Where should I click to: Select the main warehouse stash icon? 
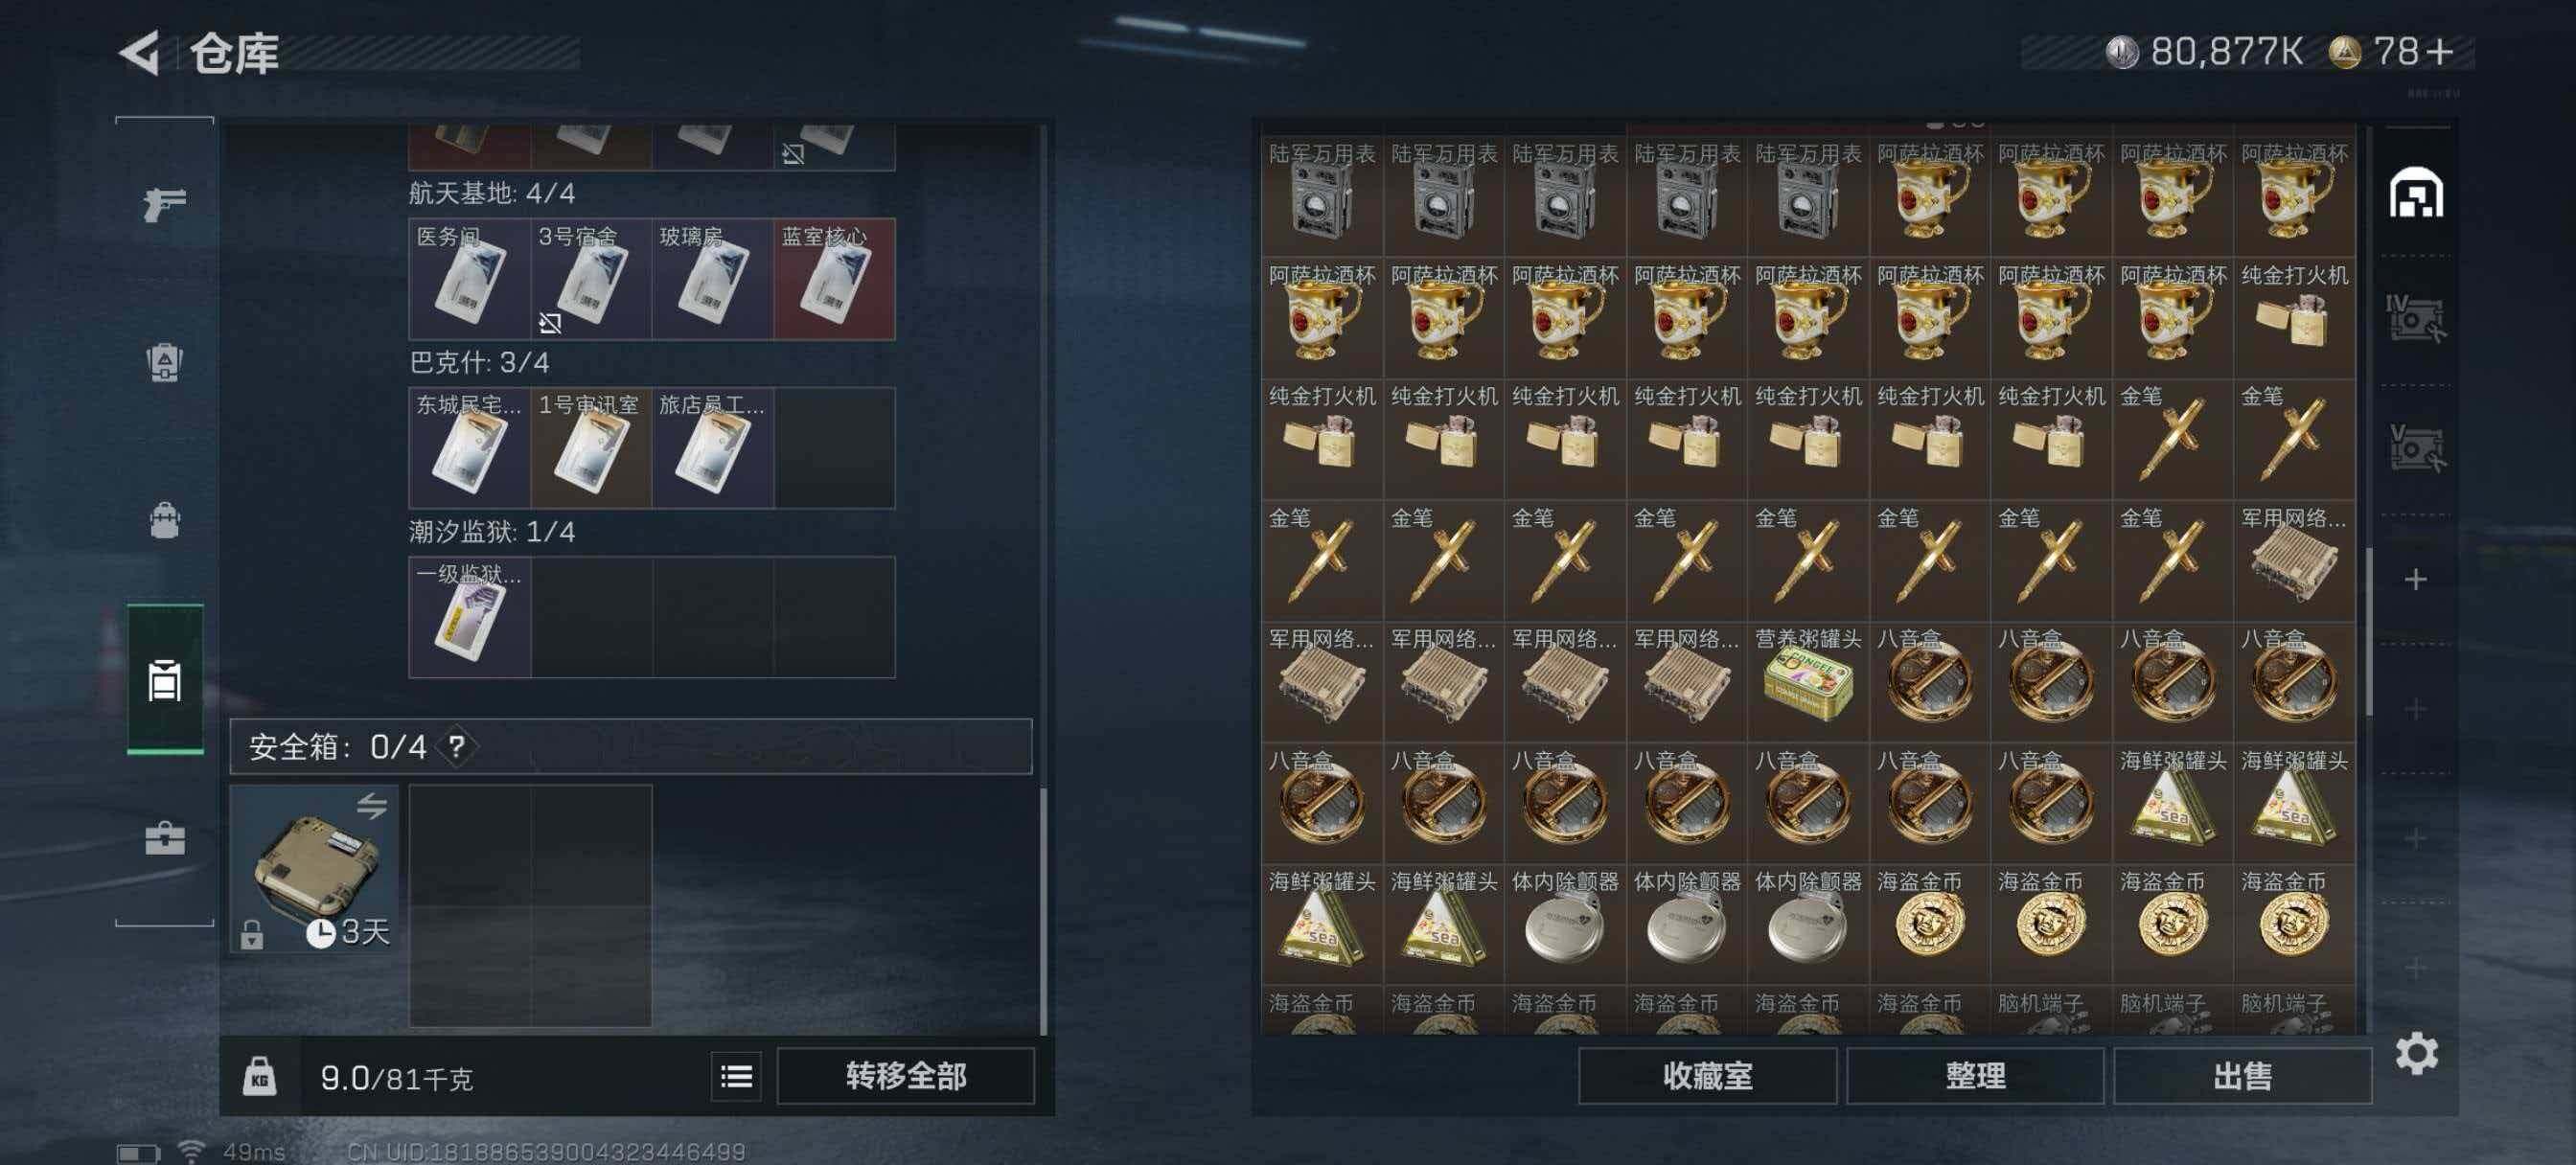pyautogui.click(x=2416, y=192)
